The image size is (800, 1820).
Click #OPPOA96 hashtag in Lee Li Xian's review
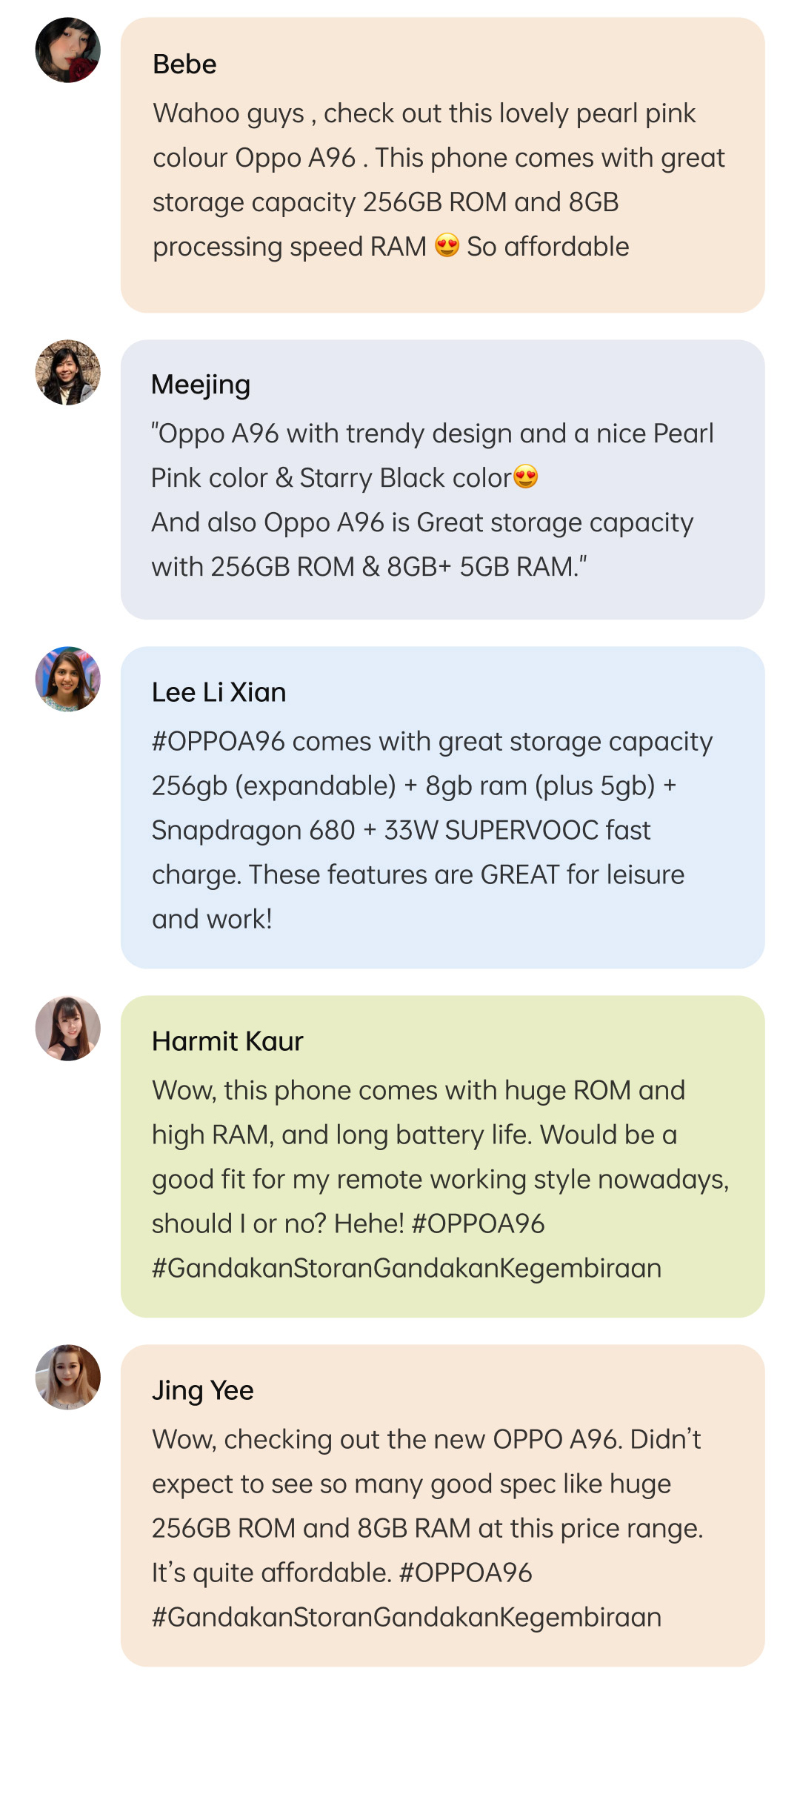(x=219, y=742)
